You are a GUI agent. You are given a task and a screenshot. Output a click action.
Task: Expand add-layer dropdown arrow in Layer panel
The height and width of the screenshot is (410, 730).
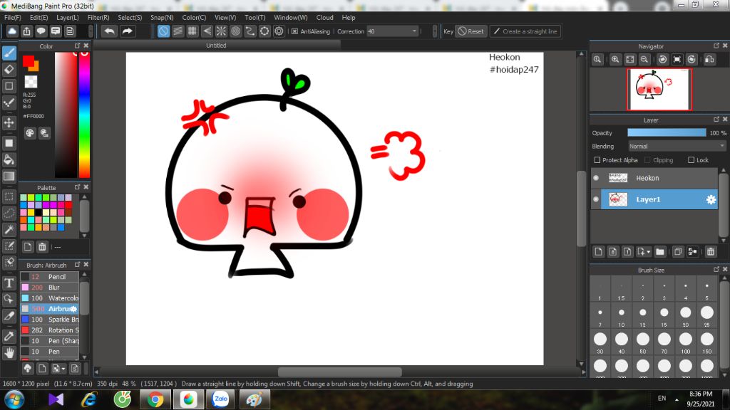[x=648, y=252]
